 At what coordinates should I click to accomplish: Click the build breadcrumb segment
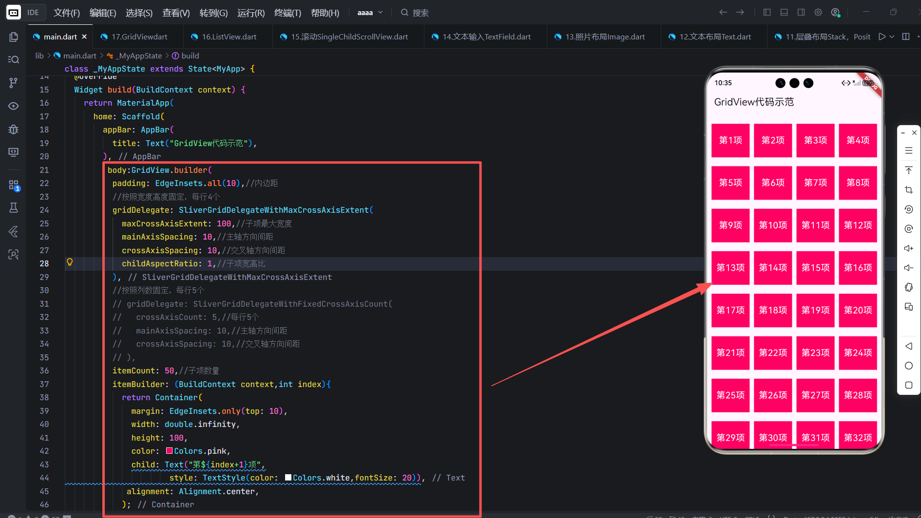(186, 55)
